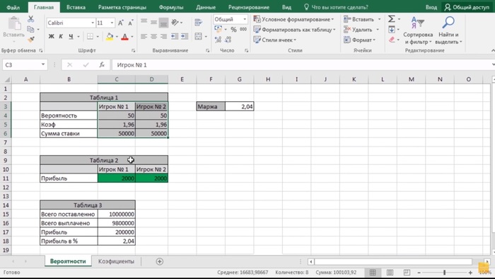This screenshot has width=495, height=279.
Task: Apply the red Font Color A
Action: point(124,37)
